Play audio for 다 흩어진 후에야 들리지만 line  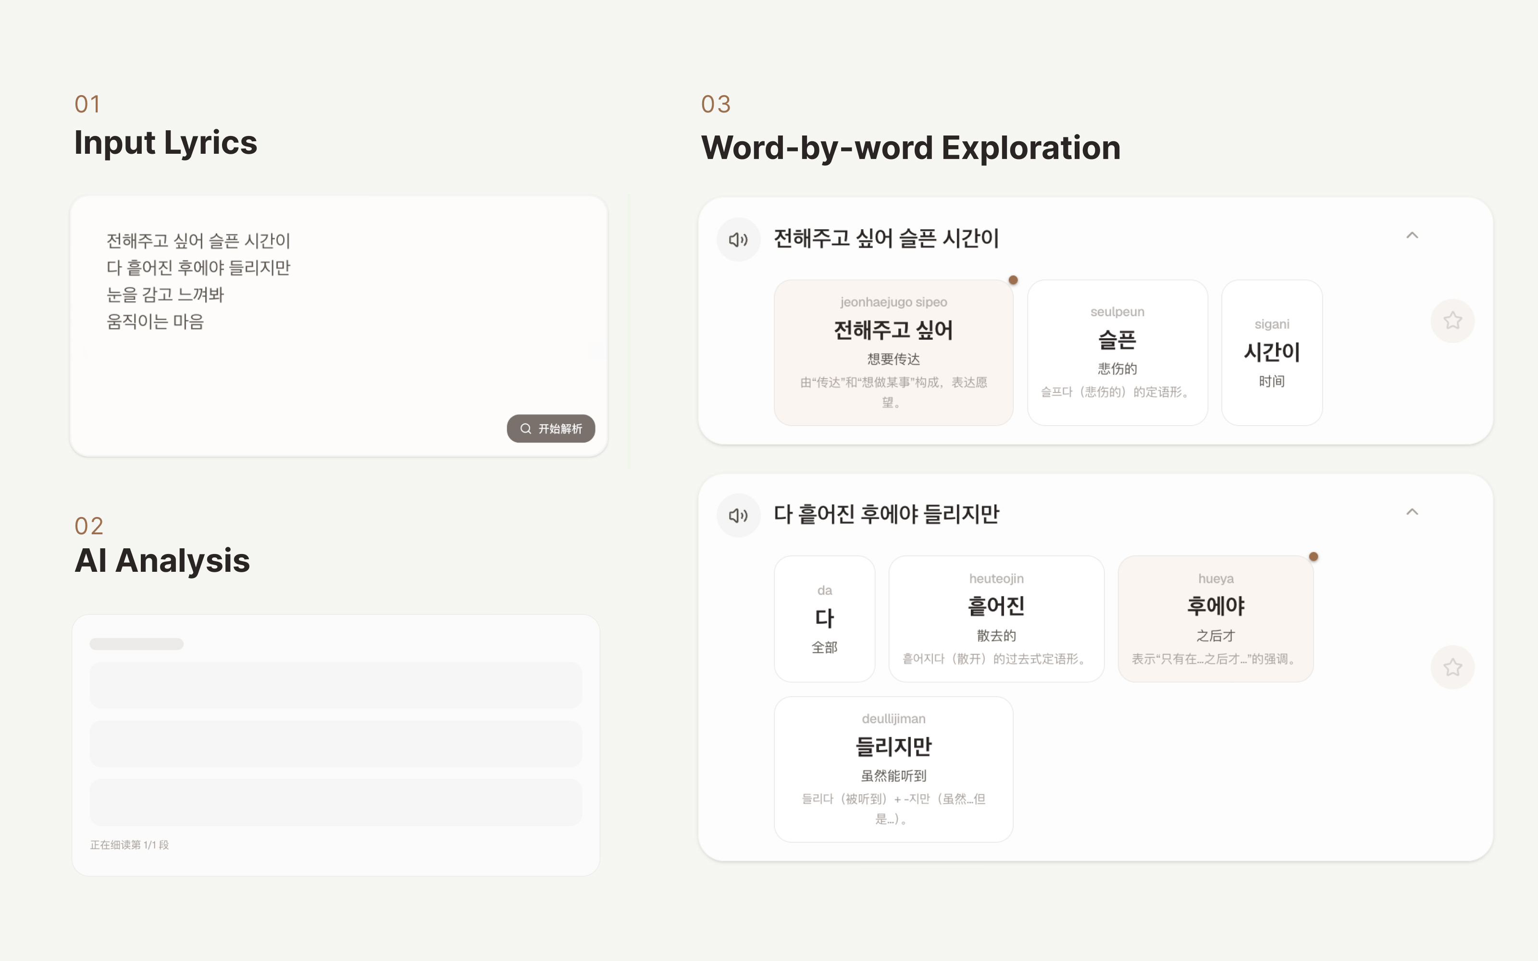point(739,516)
